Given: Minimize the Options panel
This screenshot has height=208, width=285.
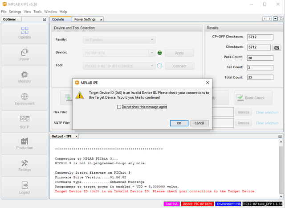Looking at the screenshot, I should pos(45,19).
